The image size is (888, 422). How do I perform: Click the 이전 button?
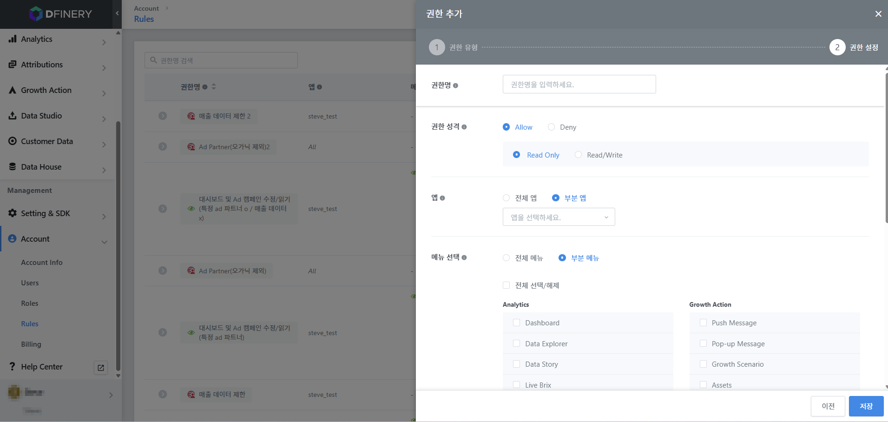828,406
